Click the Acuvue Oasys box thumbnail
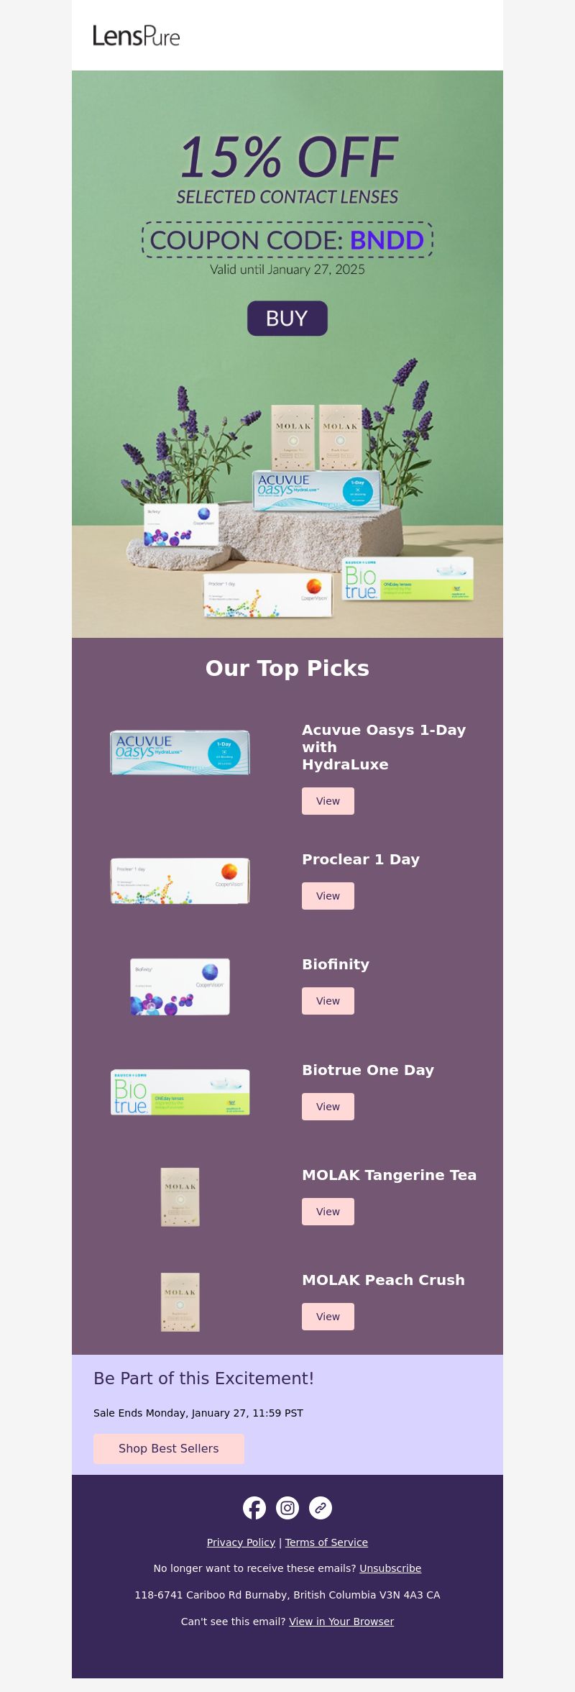575x1692 pixels. [180, 753]
